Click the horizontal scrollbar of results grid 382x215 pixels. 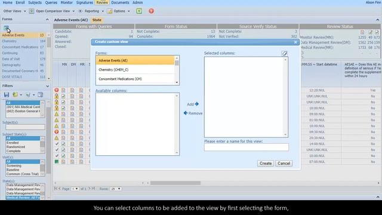(175, 183)
